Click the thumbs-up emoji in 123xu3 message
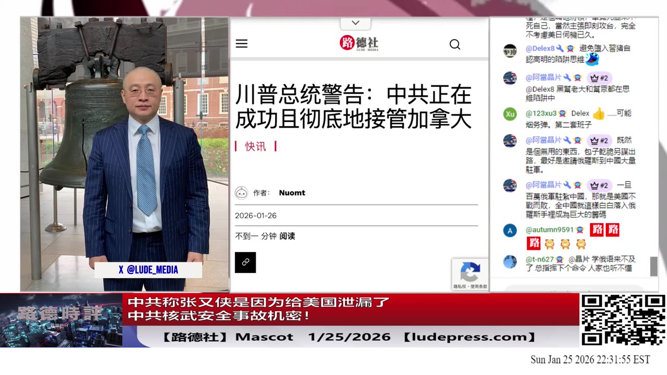 599,114
